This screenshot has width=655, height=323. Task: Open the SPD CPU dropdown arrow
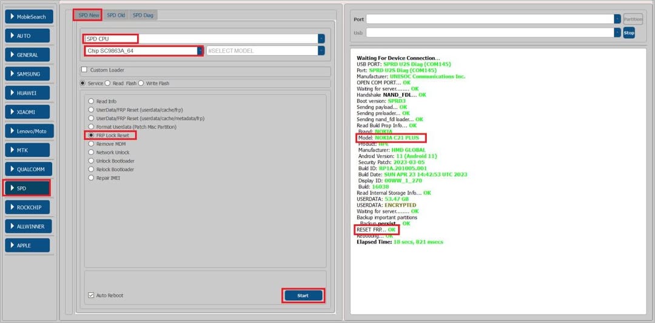[321, 39]
